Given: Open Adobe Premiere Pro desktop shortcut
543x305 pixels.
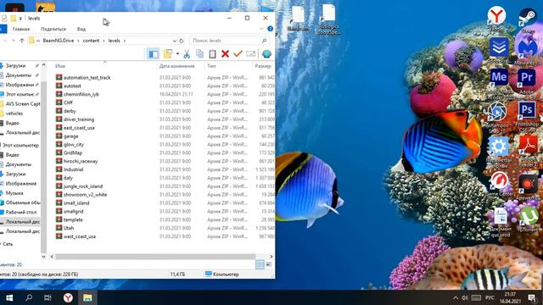Looking at the screenshot, I should point(527,82).
